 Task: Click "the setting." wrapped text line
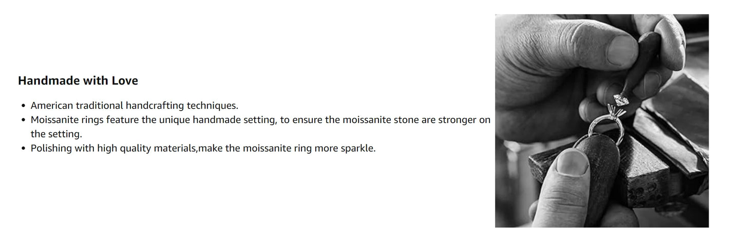coord(56,134)
